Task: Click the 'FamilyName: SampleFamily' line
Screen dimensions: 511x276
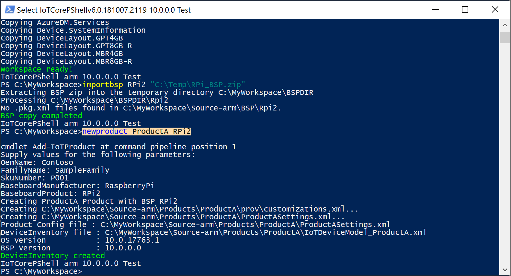Action: [x=55, y=170]
